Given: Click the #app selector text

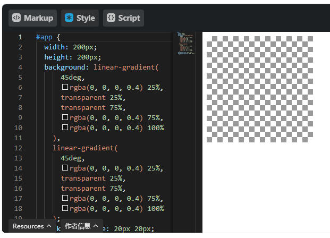Looking at the screenshot, I should pos(44,37).
